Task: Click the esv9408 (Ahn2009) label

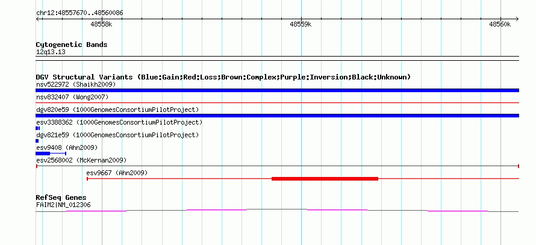Action: 67,147
